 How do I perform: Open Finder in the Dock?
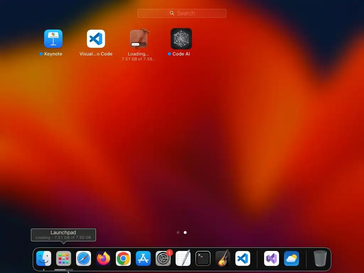point(44,258)
